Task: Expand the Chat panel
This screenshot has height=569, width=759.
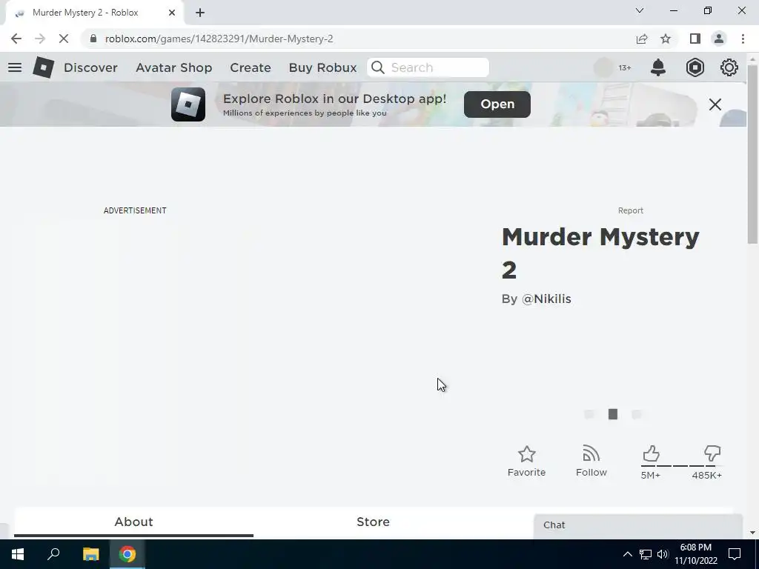Action: tap(638, 525)
